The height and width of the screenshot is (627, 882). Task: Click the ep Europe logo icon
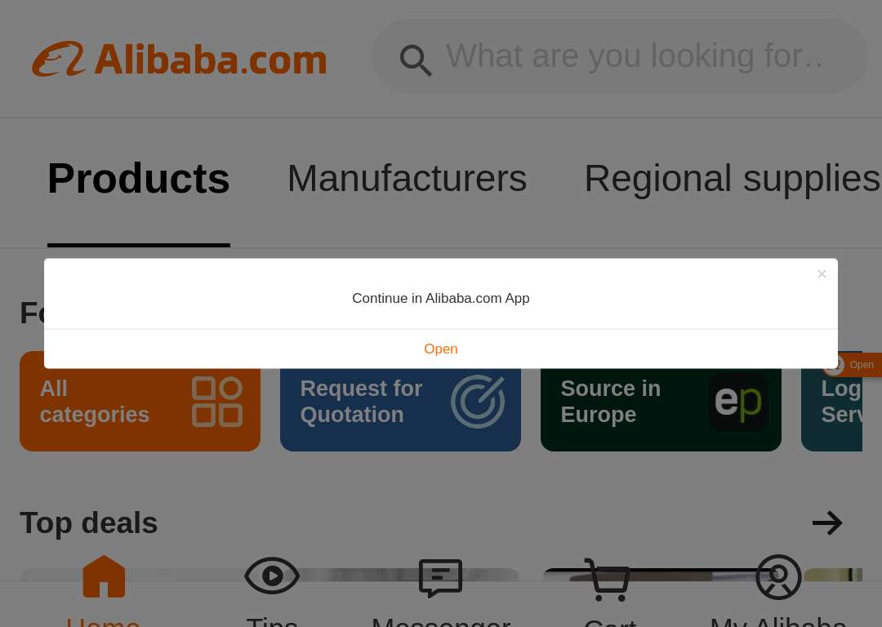point(738,402)
